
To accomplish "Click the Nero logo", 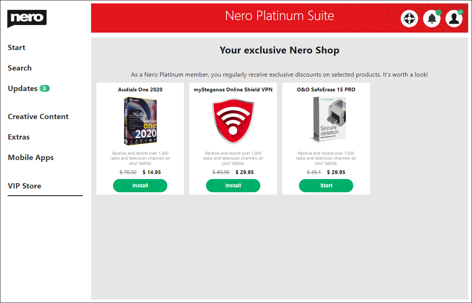I will pos(27,19).
